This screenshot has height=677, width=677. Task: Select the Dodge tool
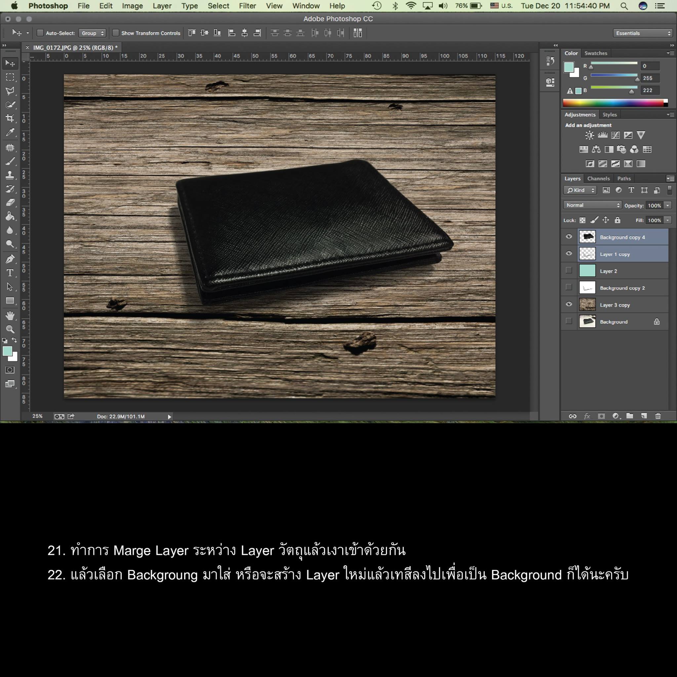point(10,244)
